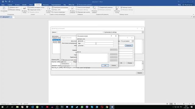The width and height of the screenshot is (195, 109).
Task: Click Обновить таблицу in the Оглавление group
Action: tap(14, 10)
